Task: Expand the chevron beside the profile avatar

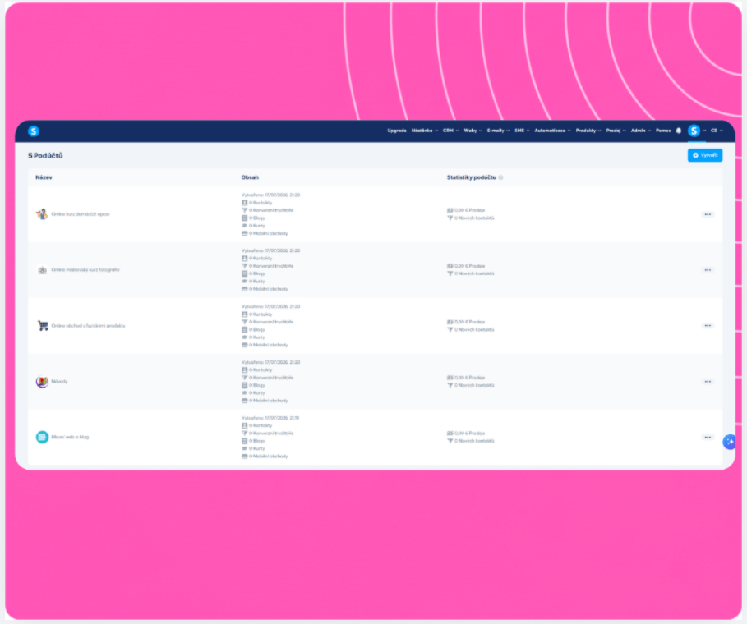Action: (x=704, y=131)
